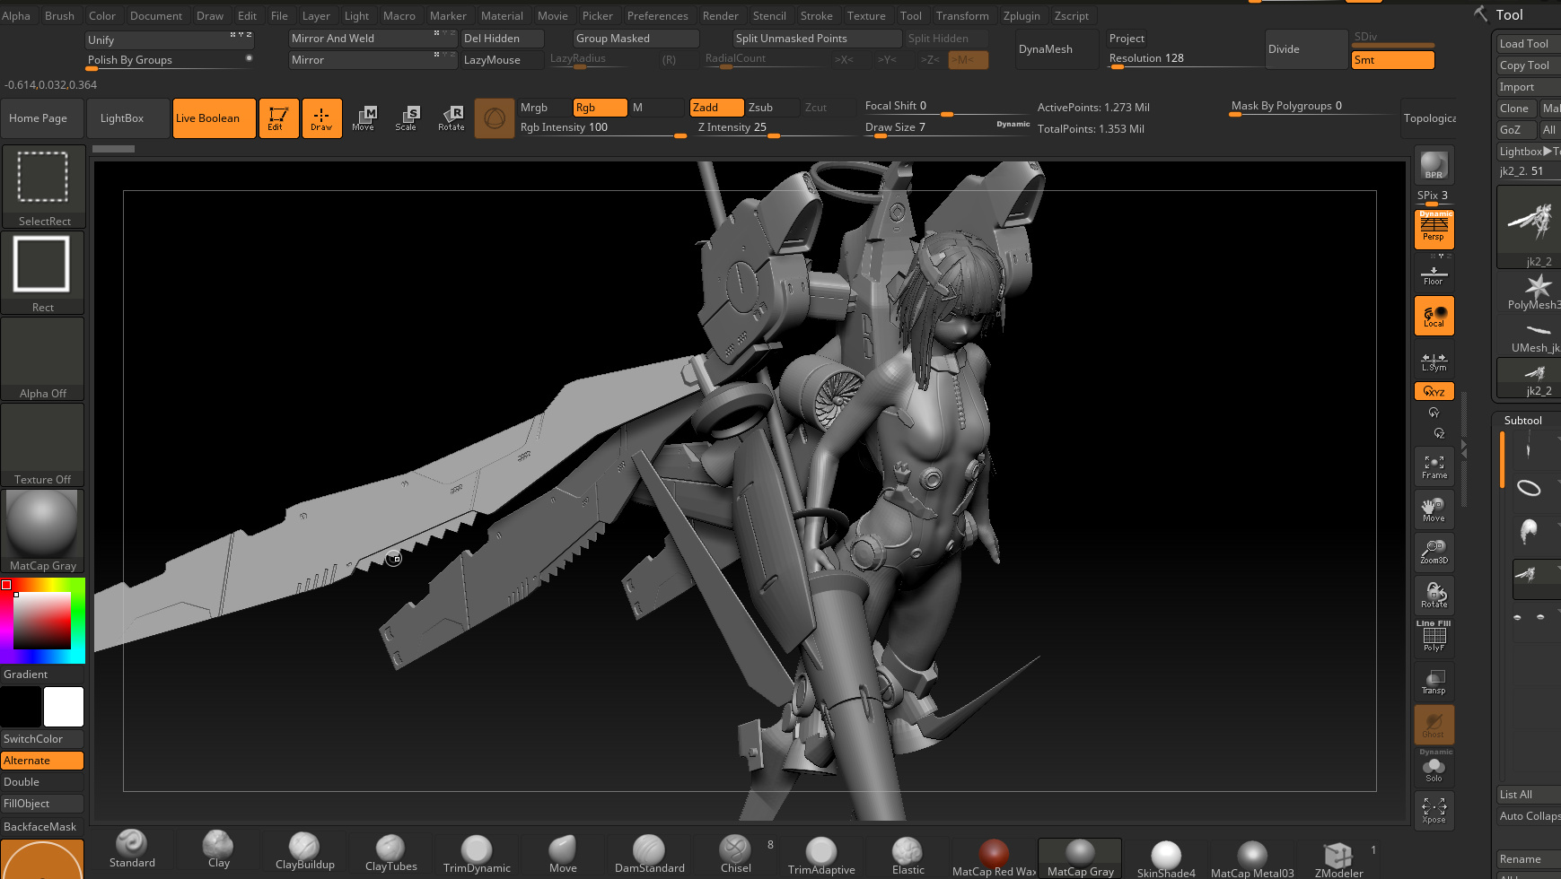
Task: Open the Alpha Off selector
Action: pos(43,359)
